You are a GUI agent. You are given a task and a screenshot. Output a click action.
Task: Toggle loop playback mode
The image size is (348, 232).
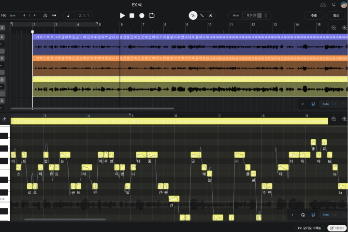152,15
